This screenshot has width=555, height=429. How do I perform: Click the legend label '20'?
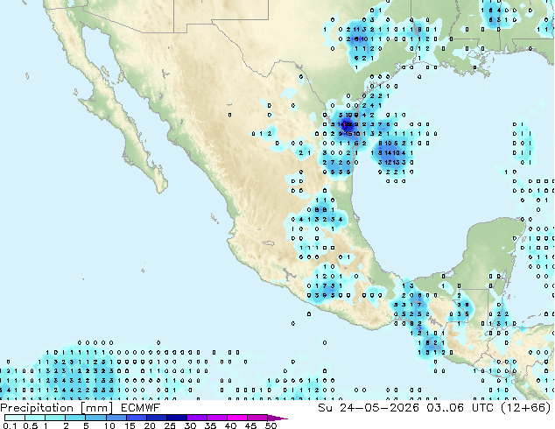[150, 425]
